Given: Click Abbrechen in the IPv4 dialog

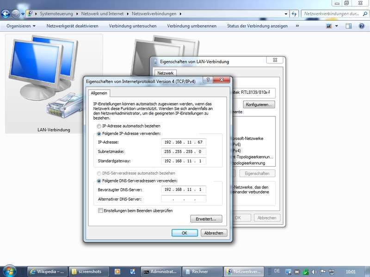Looking at the screenshot, I should 214,233.
